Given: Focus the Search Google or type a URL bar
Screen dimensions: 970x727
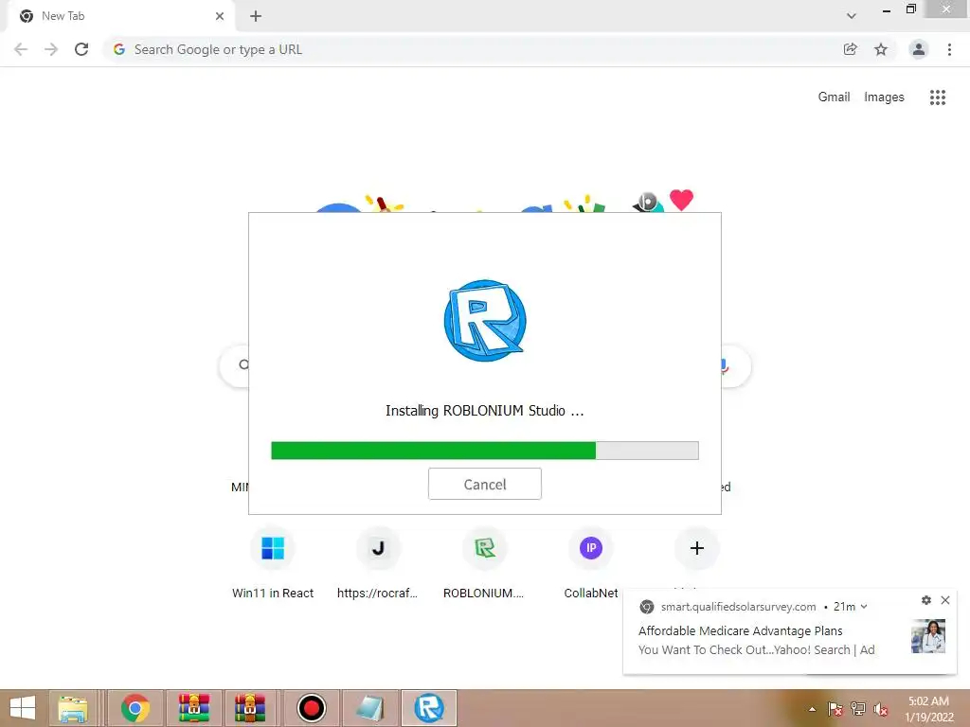Looking at the screenshot, I should [x=470, y=49].
